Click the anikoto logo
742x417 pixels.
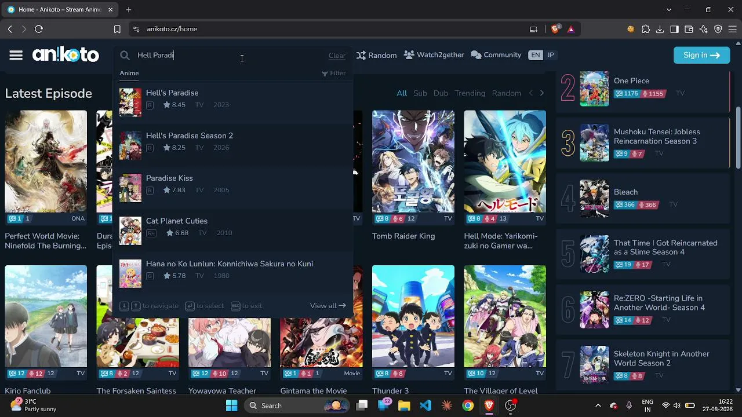[66, 55]
